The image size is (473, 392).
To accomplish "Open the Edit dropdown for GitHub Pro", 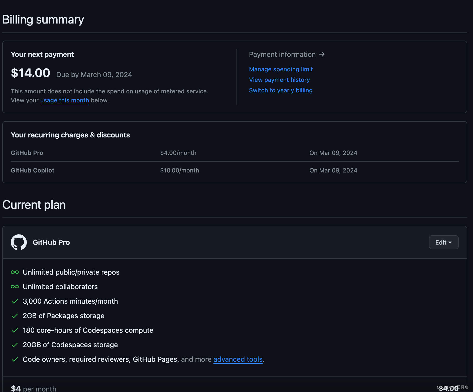I will point(443,242).
